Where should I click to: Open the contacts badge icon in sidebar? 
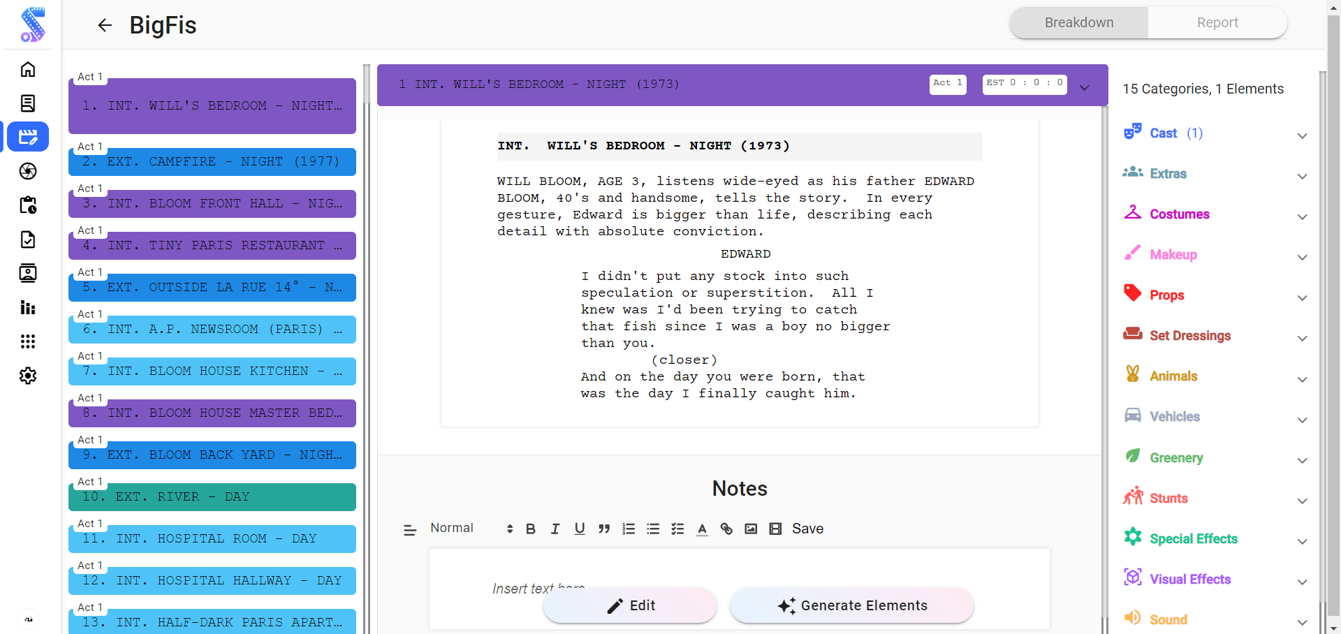28,273
